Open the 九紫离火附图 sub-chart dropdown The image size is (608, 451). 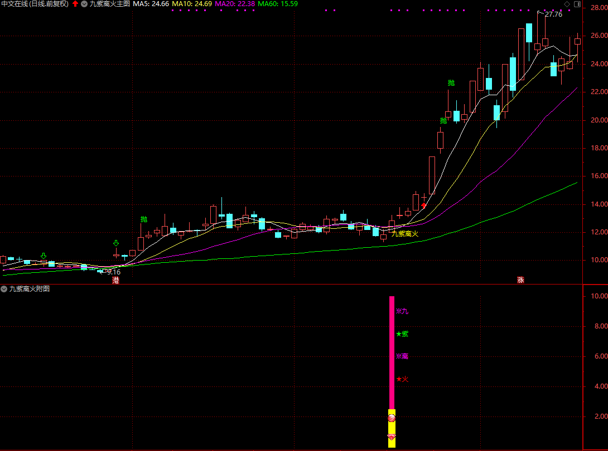click(4, 289)
